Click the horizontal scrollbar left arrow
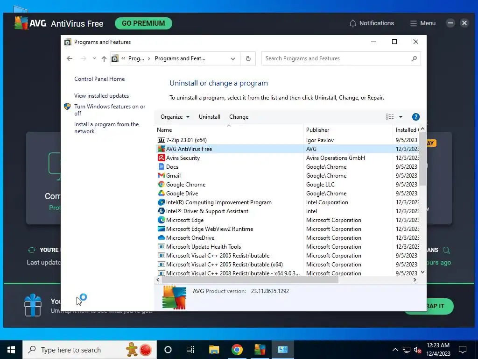 click(x=158, y=280)
